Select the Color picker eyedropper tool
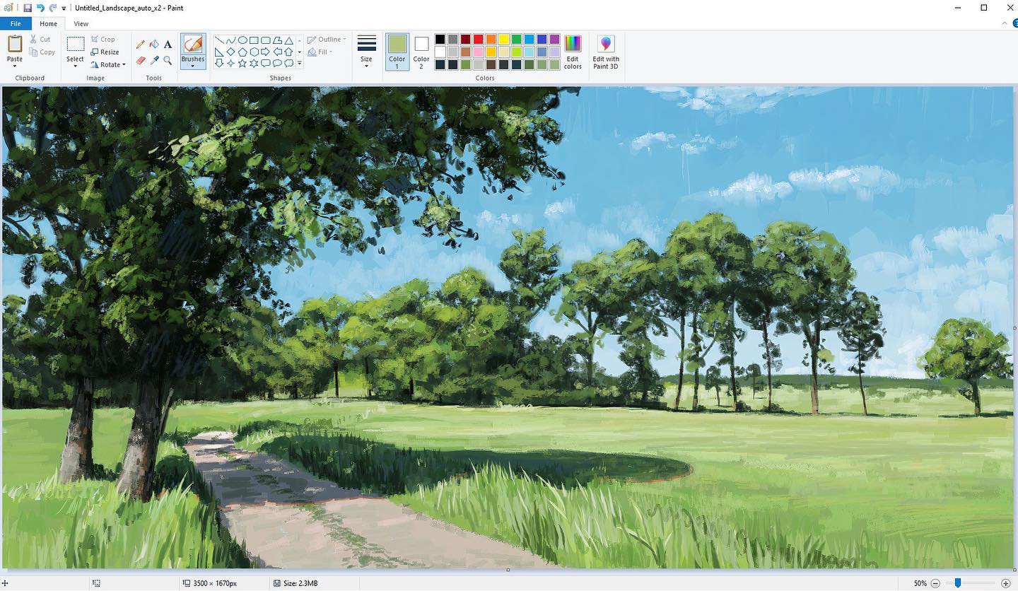This screenshot has width=1018, height=591. click(x=154, y=61)
